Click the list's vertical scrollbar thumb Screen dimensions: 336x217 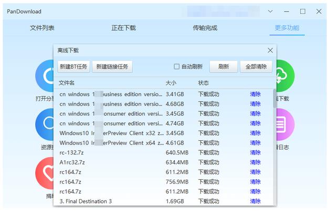point(275,98)
